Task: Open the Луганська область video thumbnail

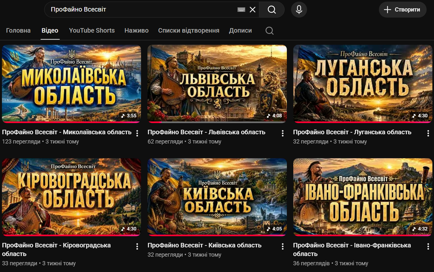Action: (x=363, y=84)
